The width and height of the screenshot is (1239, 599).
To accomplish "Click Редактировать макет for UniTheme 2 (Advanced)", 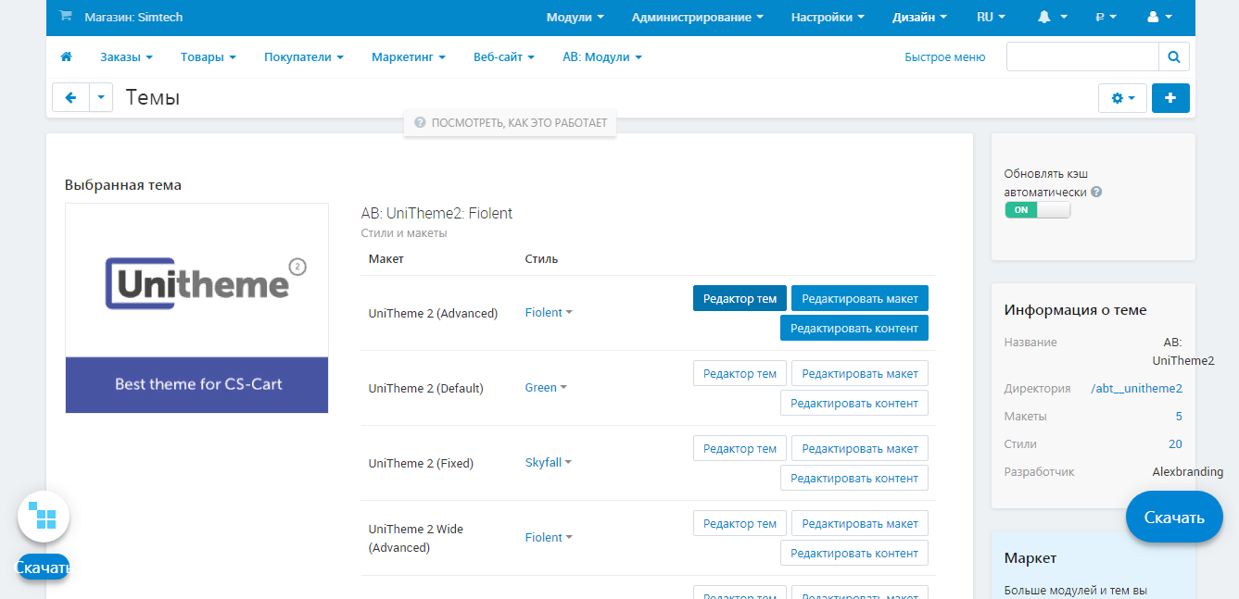I will point(860,298).
